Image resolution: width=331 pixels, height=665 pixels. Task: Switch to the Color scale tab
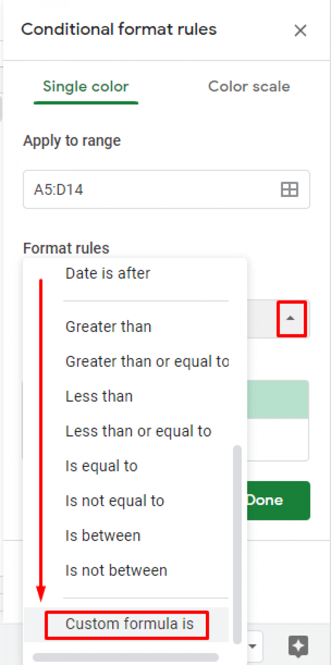click(x=249, y=87)
